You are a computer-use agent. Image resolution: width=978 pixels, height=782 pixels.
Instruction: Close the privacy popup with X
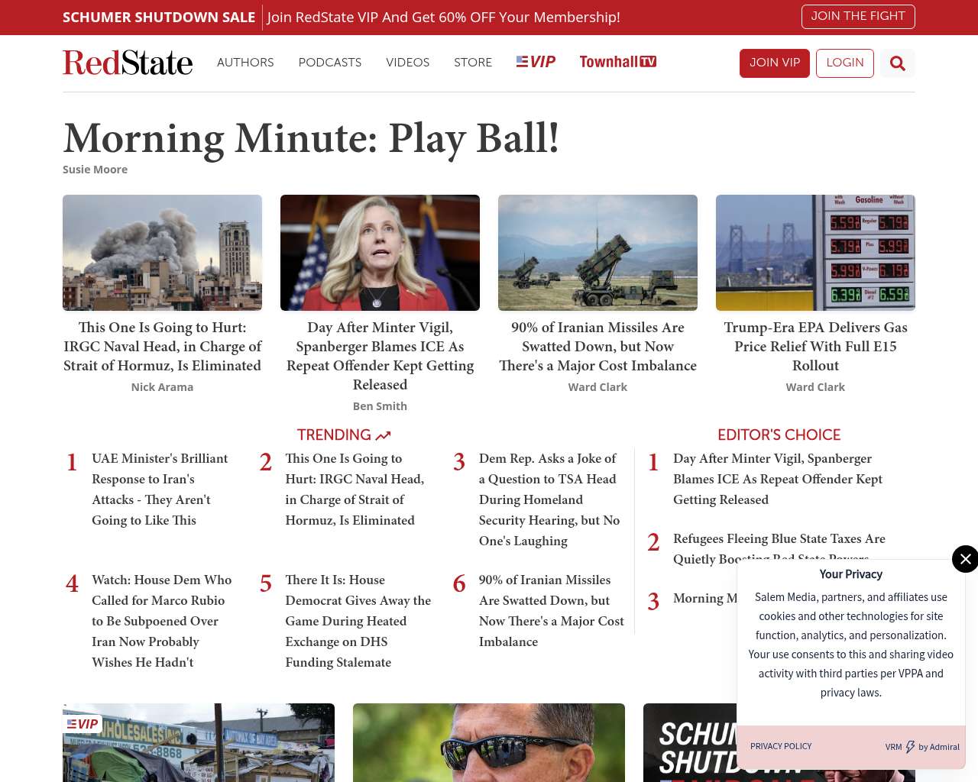tap(965, 559)
